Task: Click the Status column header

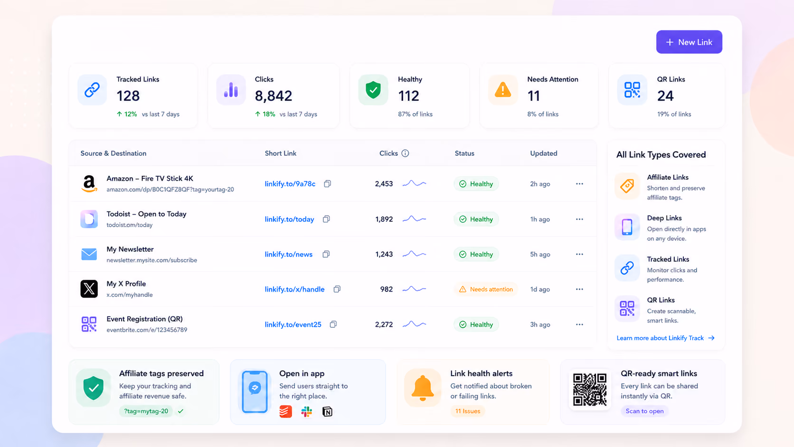Action: (464, 153)
